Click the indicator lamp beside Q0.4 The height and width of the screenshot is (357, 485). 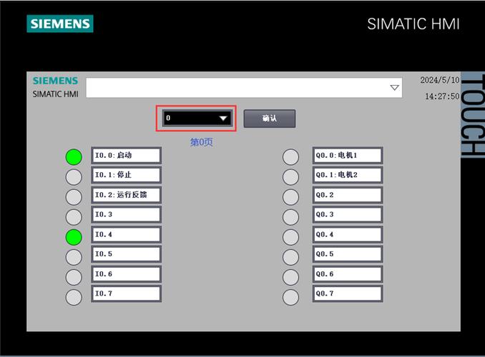pos(290,237)
